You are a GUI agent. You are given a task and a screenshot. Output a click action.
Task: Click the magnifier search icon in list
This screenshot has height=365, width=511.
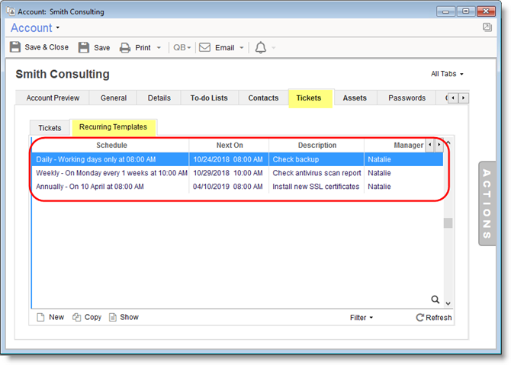coord(435,300)
